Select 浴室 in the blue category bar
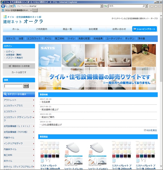 click(x=21, y=38)
